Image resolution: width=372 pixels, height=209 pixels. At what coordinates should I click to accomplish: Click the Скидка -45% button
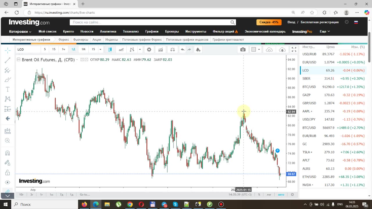[x=269, y=22]
